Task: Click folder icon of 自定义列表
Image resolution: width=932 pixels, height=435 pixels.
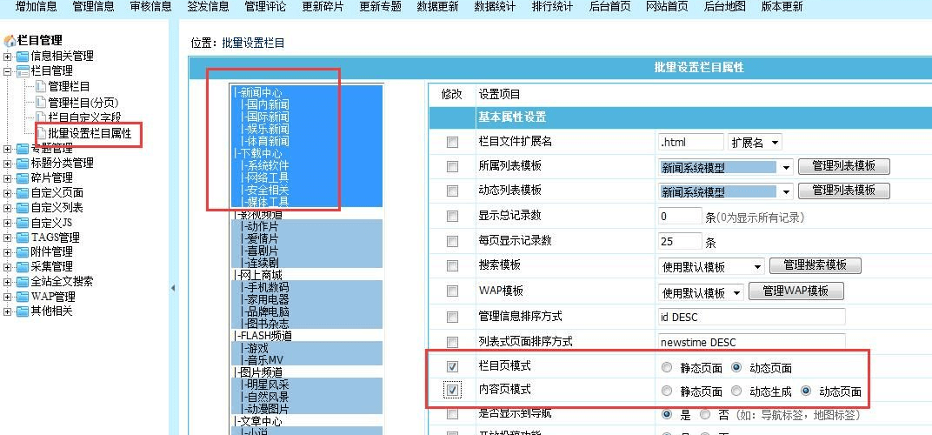Action: [x=23, y=208]
